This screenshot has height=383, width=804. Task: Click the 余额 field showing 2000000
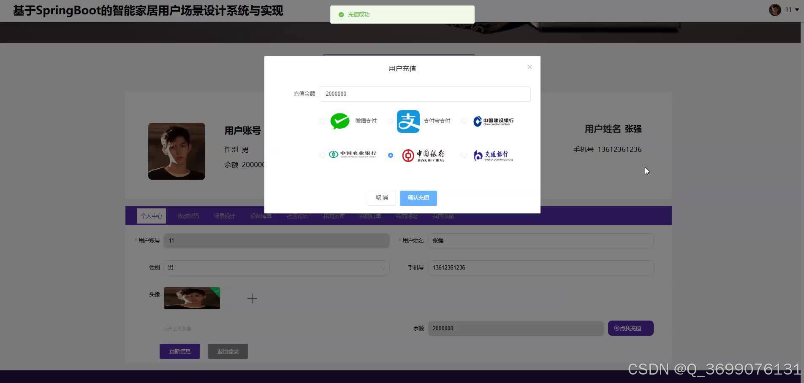point(516,329)
